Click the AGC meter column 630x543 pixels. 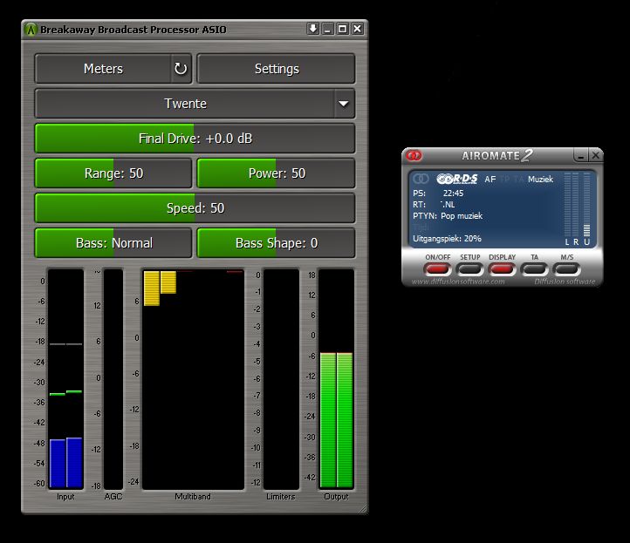point(113,379)
